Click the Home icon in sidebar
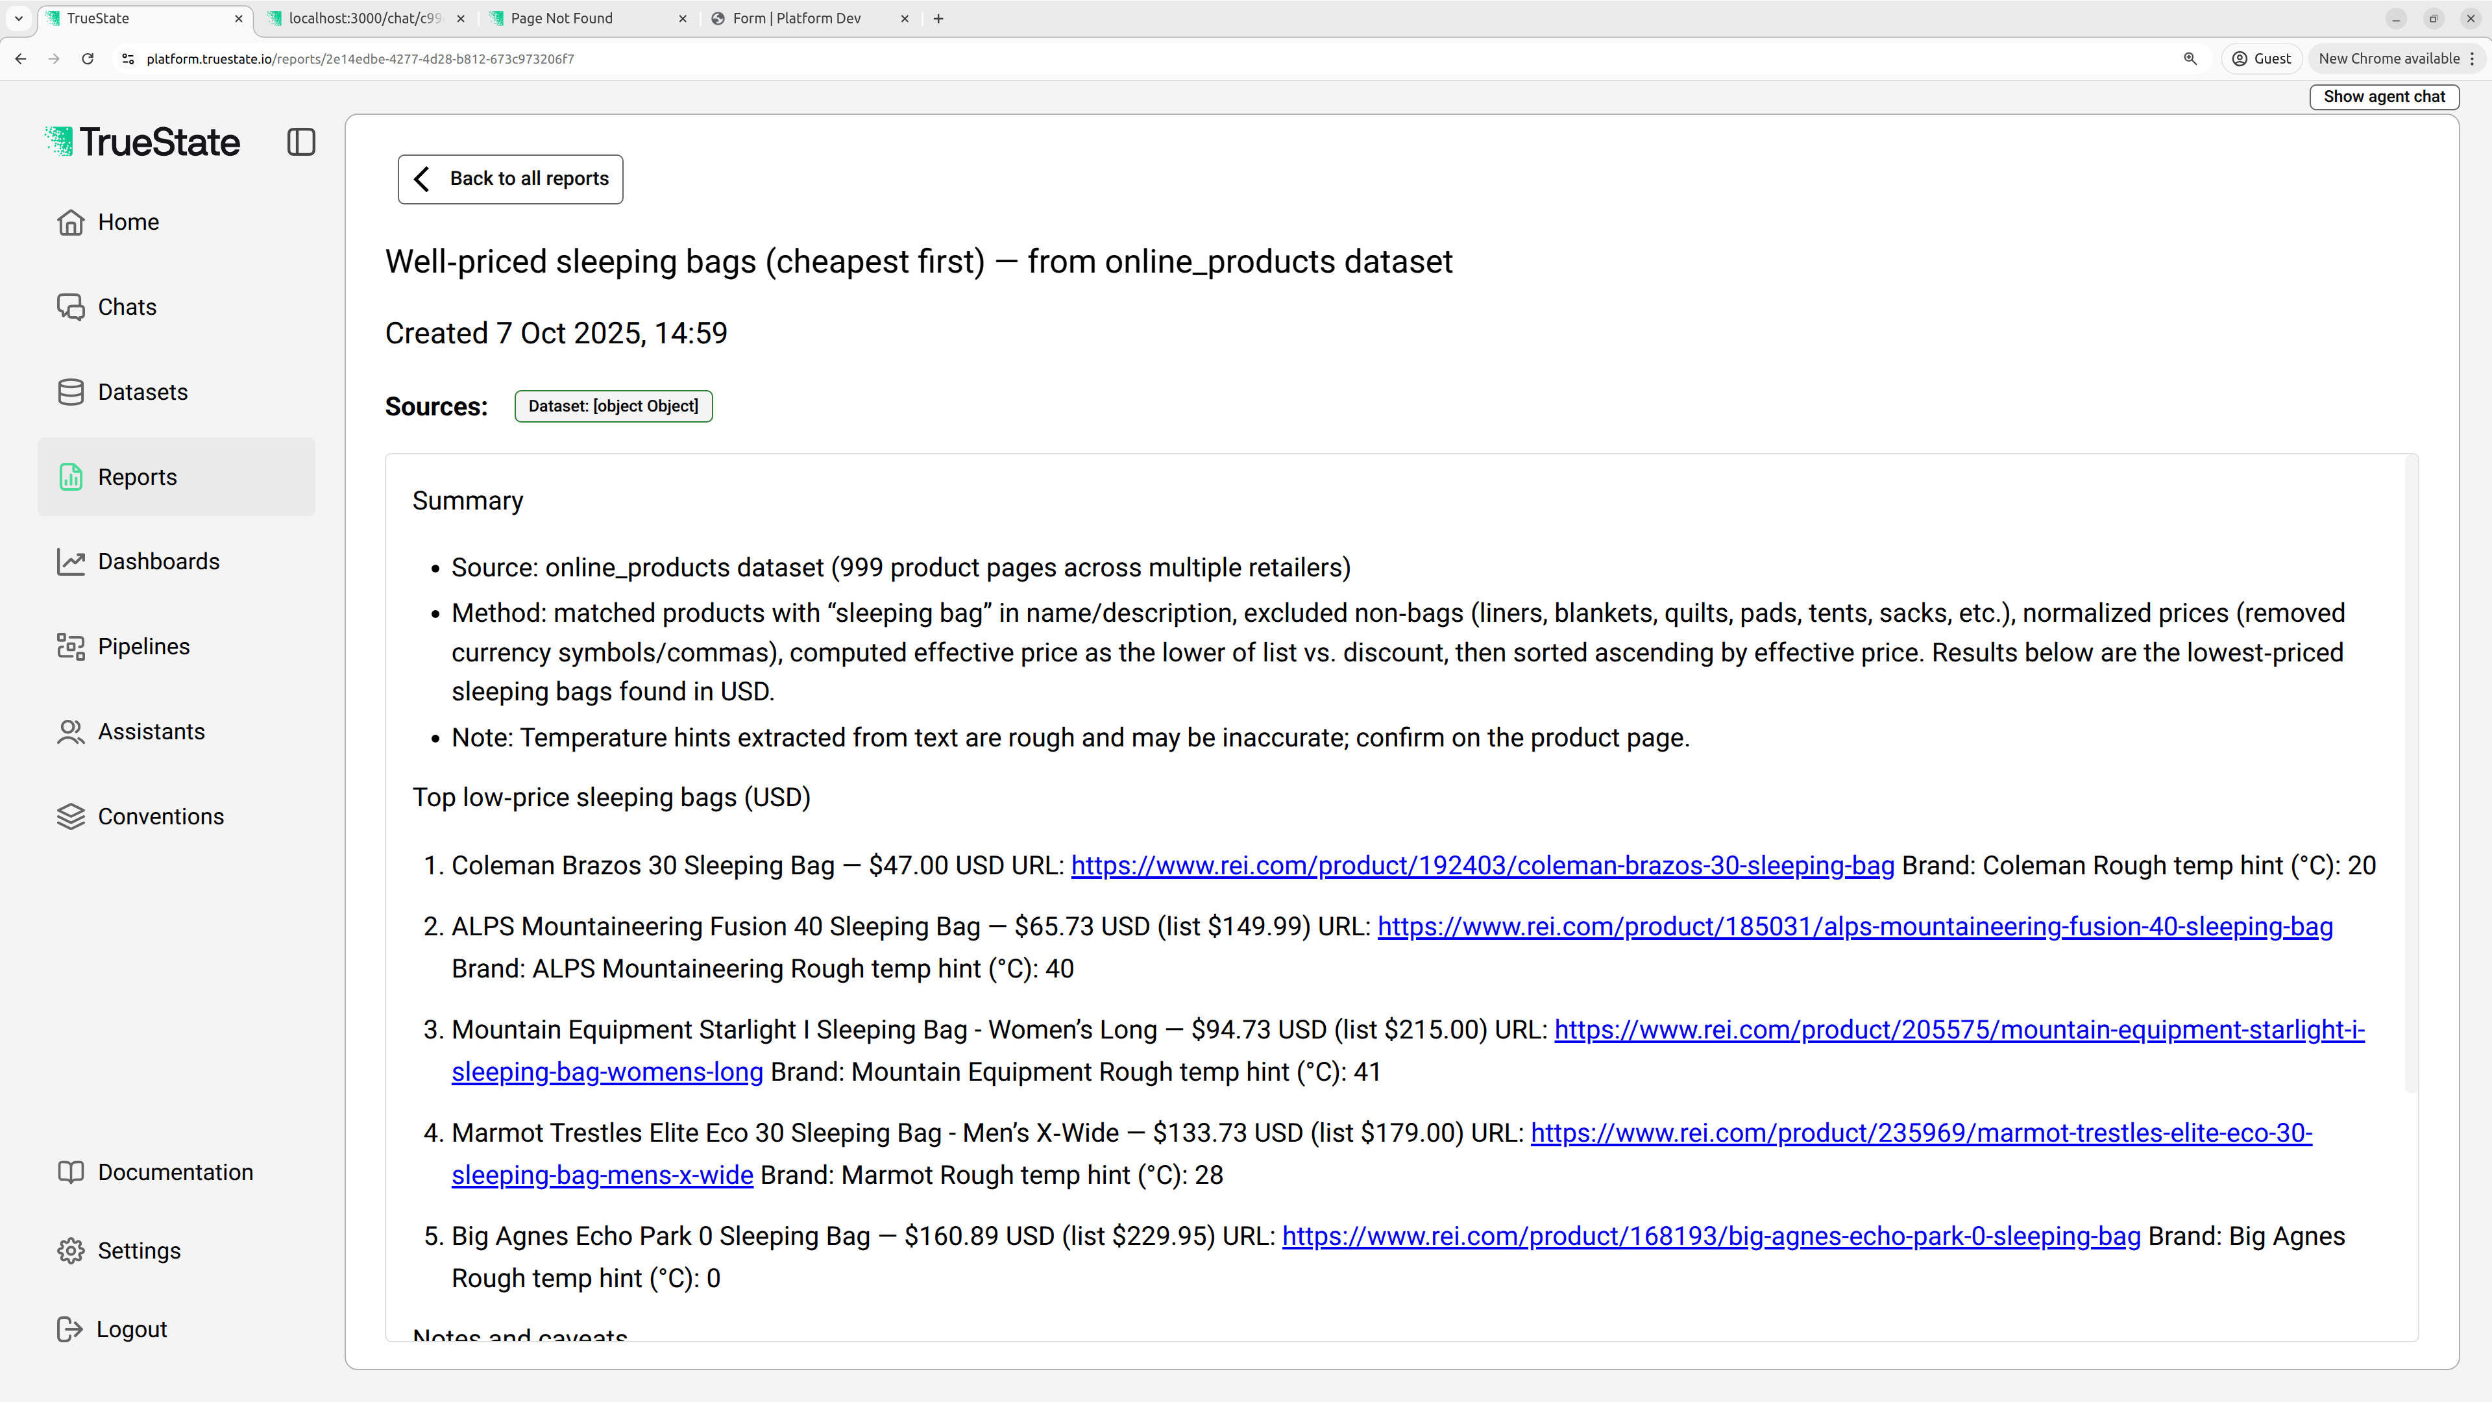 click(71, 223)
